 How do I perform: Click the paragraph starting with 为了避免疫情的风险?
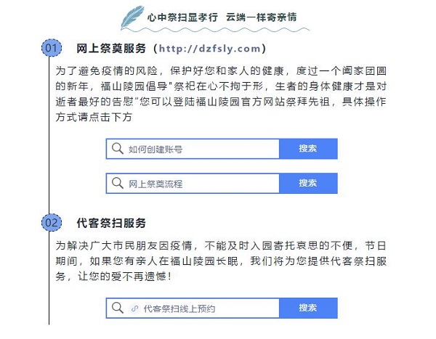[x=221, y=94]
